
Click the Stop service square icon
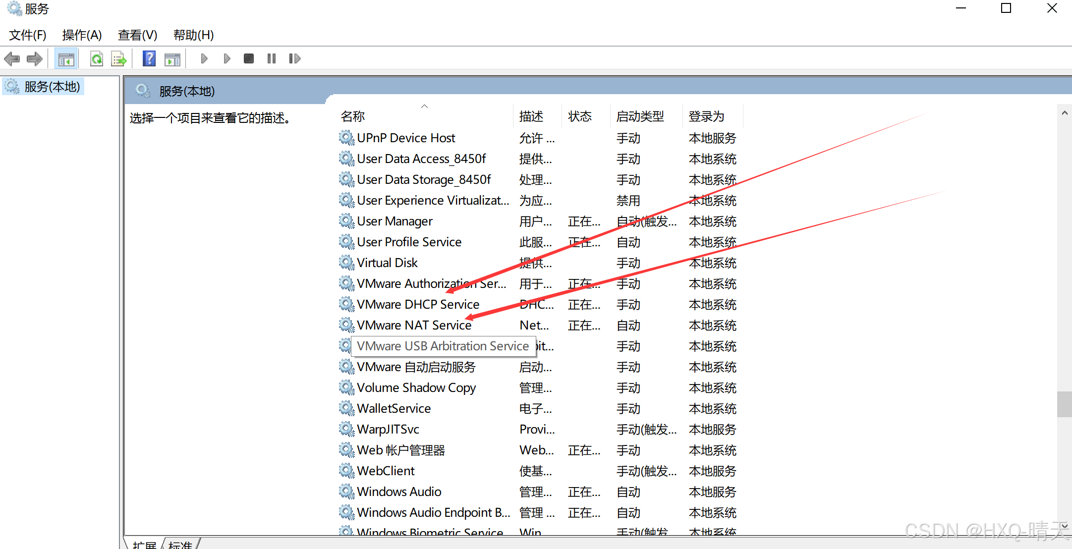click(249, 58)
